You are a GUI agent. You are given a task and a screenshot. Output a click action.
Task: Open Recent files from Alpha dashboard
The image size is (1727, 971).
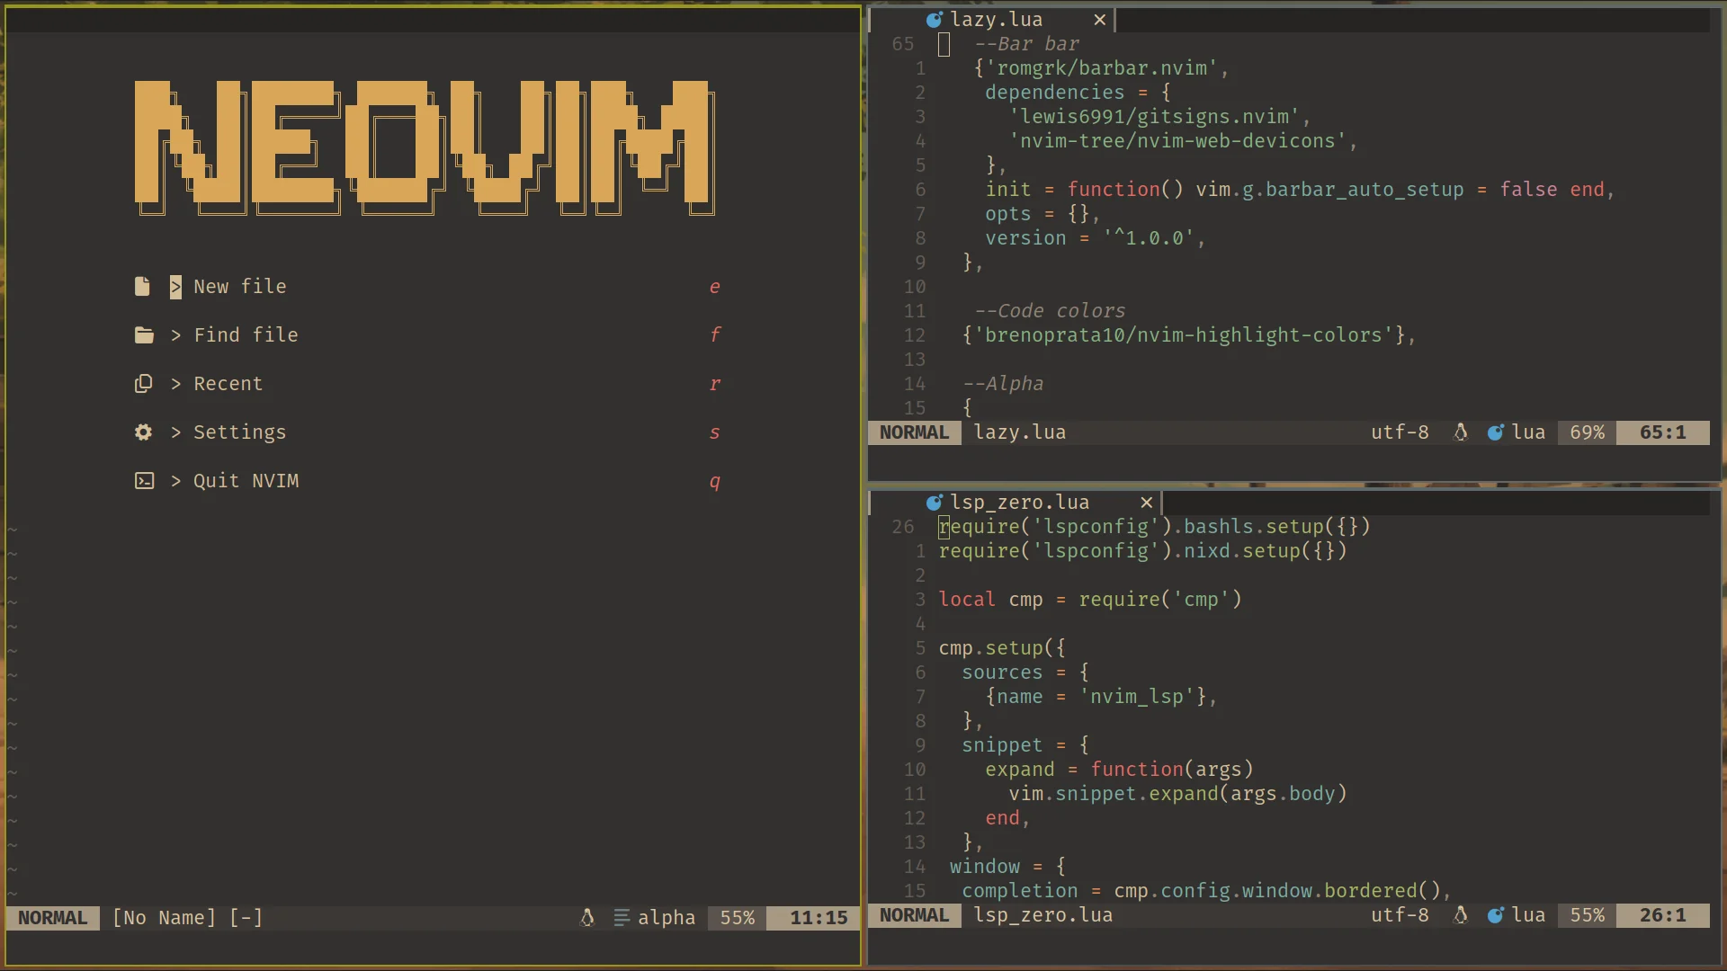[226, 383]
